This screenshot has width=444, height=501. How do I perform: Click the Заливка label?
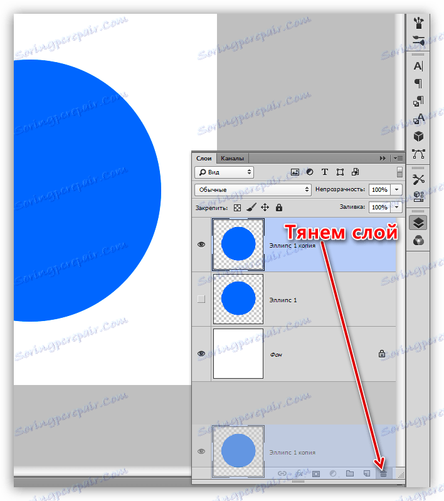click(352, 207)
